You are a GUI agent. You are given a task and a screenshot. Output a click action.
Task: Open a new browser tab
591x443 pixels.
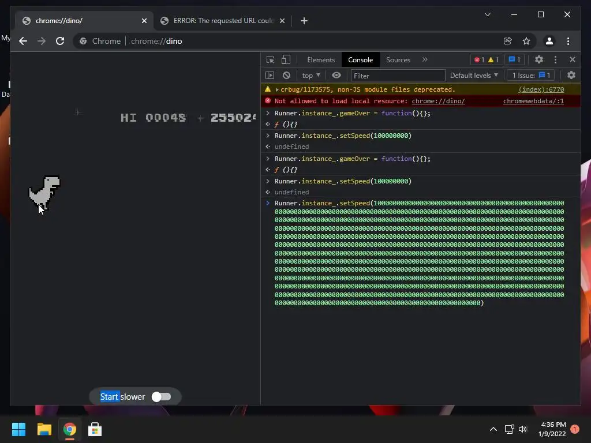point(304,21)
